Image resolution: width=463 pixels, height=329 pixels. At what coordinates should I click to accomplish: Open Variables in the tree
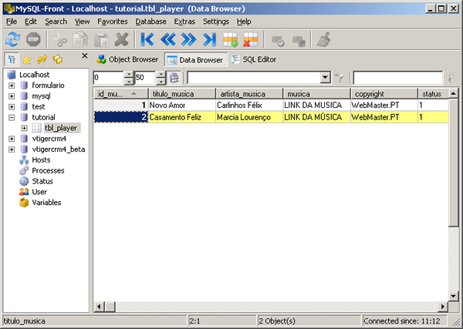[x=46, y=203]
